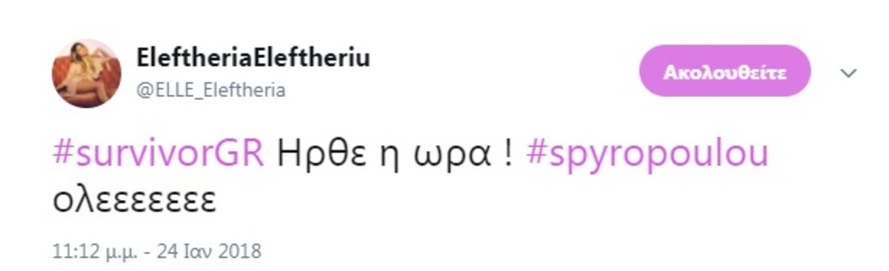Viewport: 889px width, 271px height.
Task: Go to the profile via the gray username
Action: pos(211,90)
